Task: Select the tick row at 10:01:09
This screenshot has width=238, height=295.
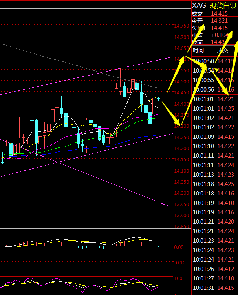Action: point(213,137)
